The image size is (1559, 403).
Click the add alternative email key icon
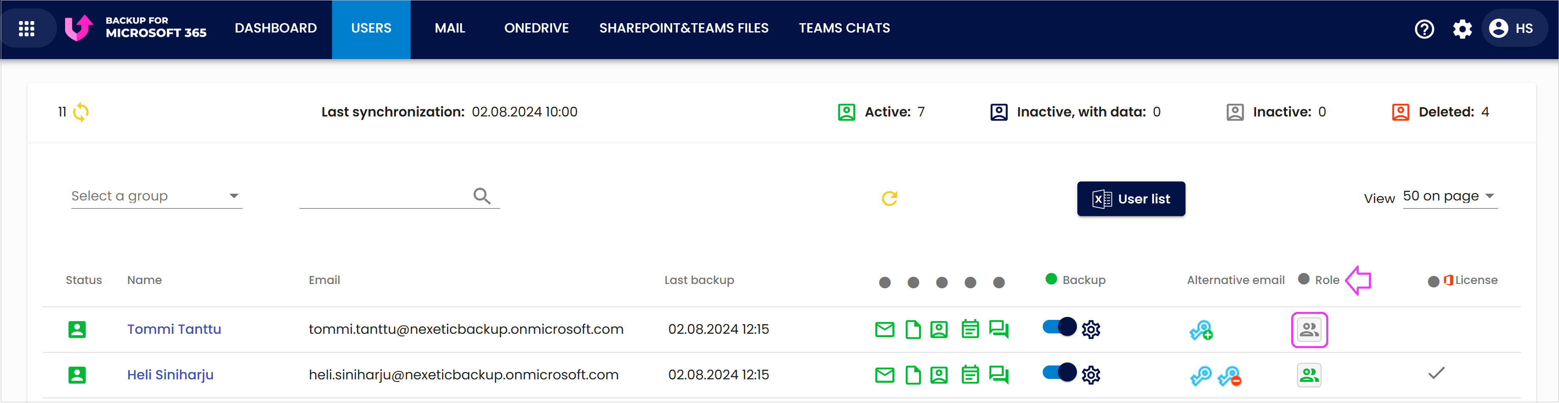[1201, 330]
